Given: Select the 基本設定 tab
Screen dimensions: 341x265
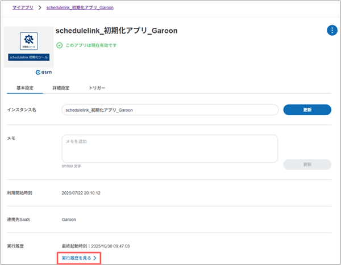Looking at the screenshot, I should [24, 88].
